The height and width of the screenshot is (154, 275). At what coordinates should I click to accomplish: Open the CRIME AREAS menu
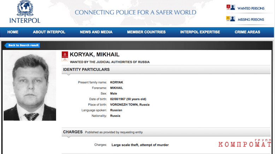(x=247, y=32)
